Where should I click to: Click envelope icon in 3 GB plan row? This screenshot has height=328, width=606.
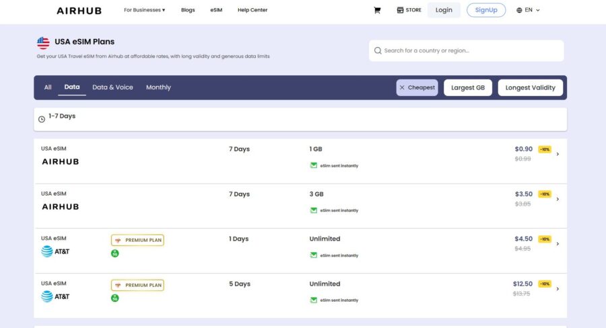pos(313,210)
